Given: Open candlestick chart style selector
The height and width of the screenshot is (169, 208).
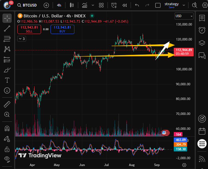Looking at the screenshot, I should [x=72, y=5].
